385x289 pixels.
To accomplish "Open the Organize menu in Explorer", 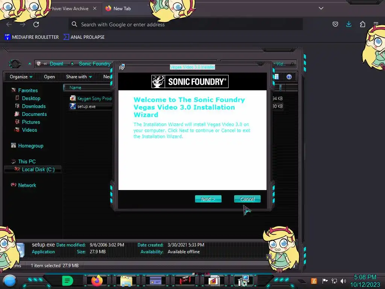I will click(x=21, y=77).
